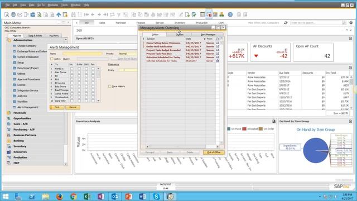The image size is (357, 201).
Task: Open Approval Procedures in the Main Menu
Action: [28, 79]
